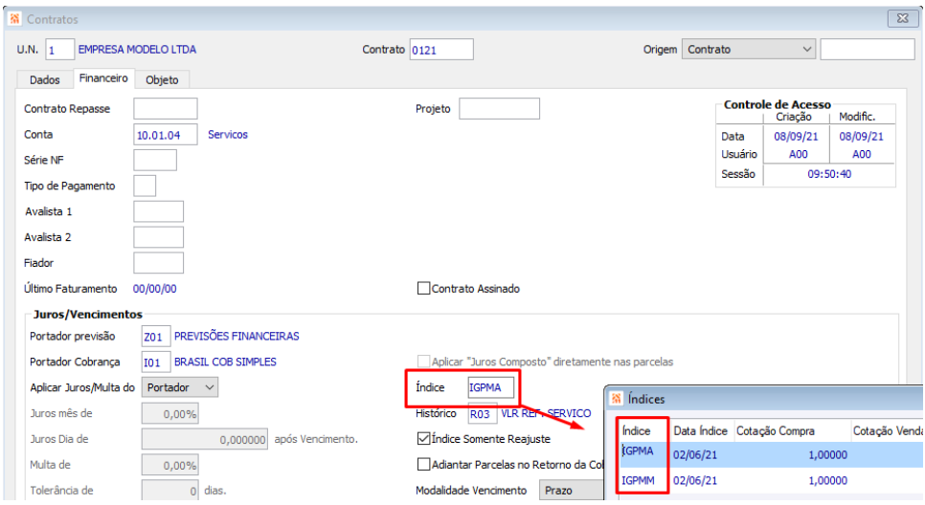
Task: Click the Servicos account label
Action: 228,134
